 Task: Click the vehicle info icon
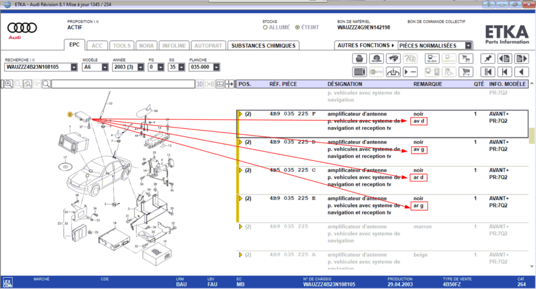(393, 72)
